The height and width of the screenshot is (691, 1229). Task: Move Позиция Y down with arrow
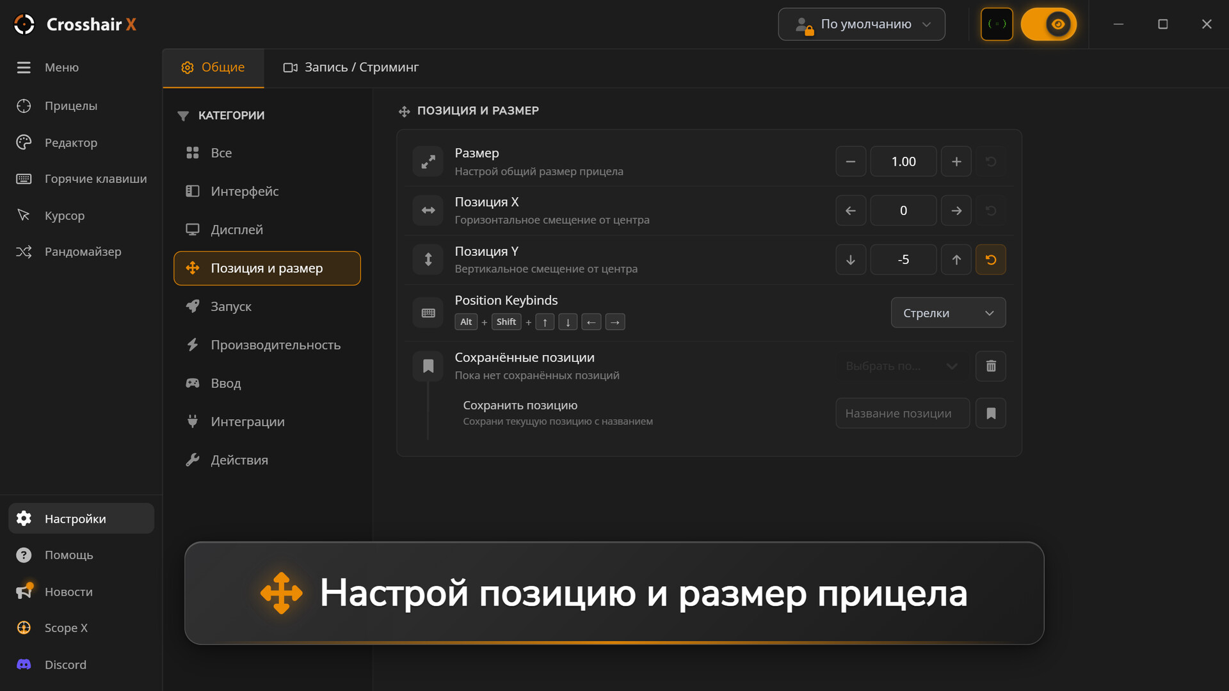click(x=851, y=260)
